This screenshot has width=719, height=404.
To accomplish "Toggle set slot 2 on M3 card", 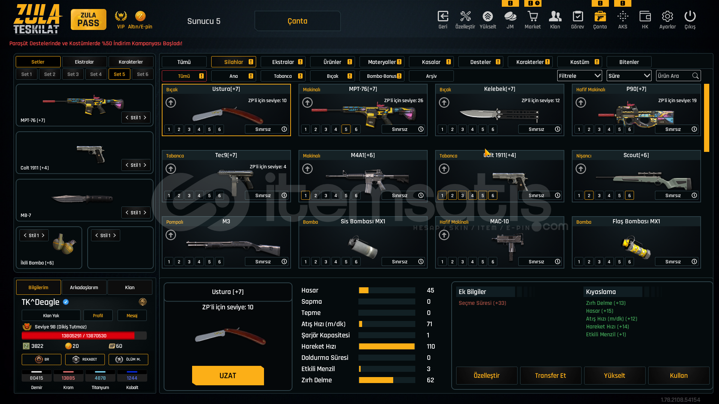I will click(x=179, y=261).
